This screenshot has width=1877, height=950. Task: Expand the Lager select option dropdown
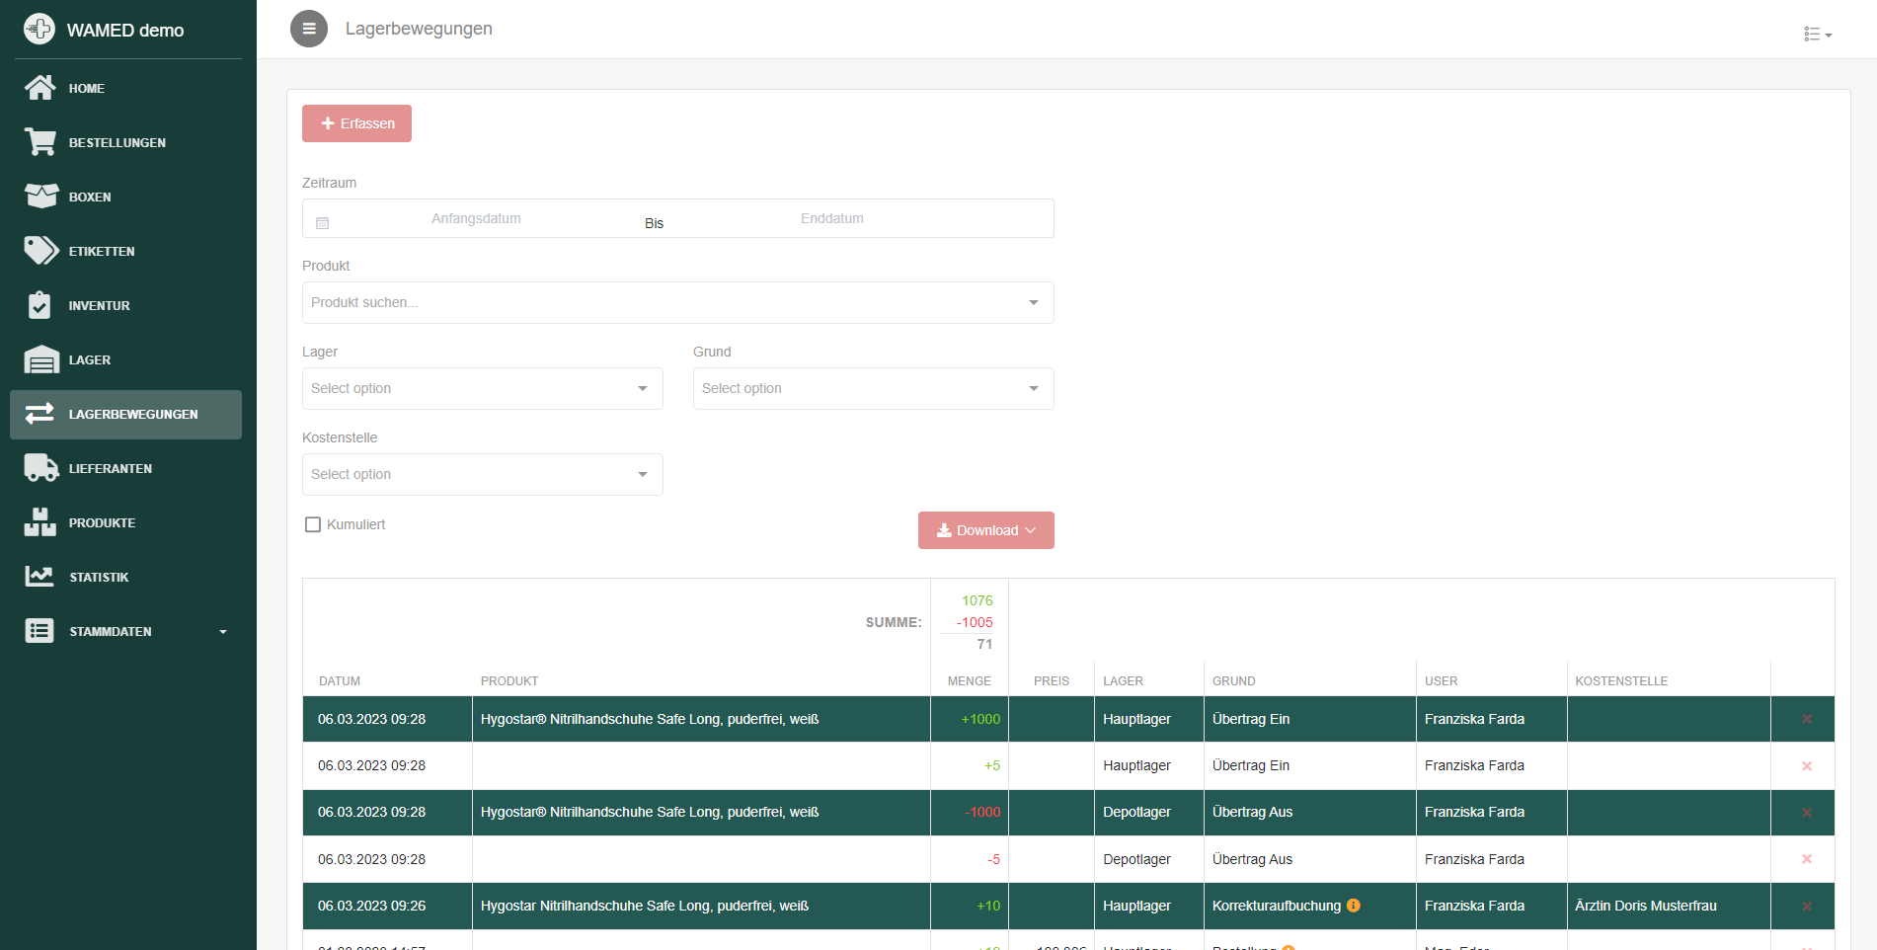[482, 388]
